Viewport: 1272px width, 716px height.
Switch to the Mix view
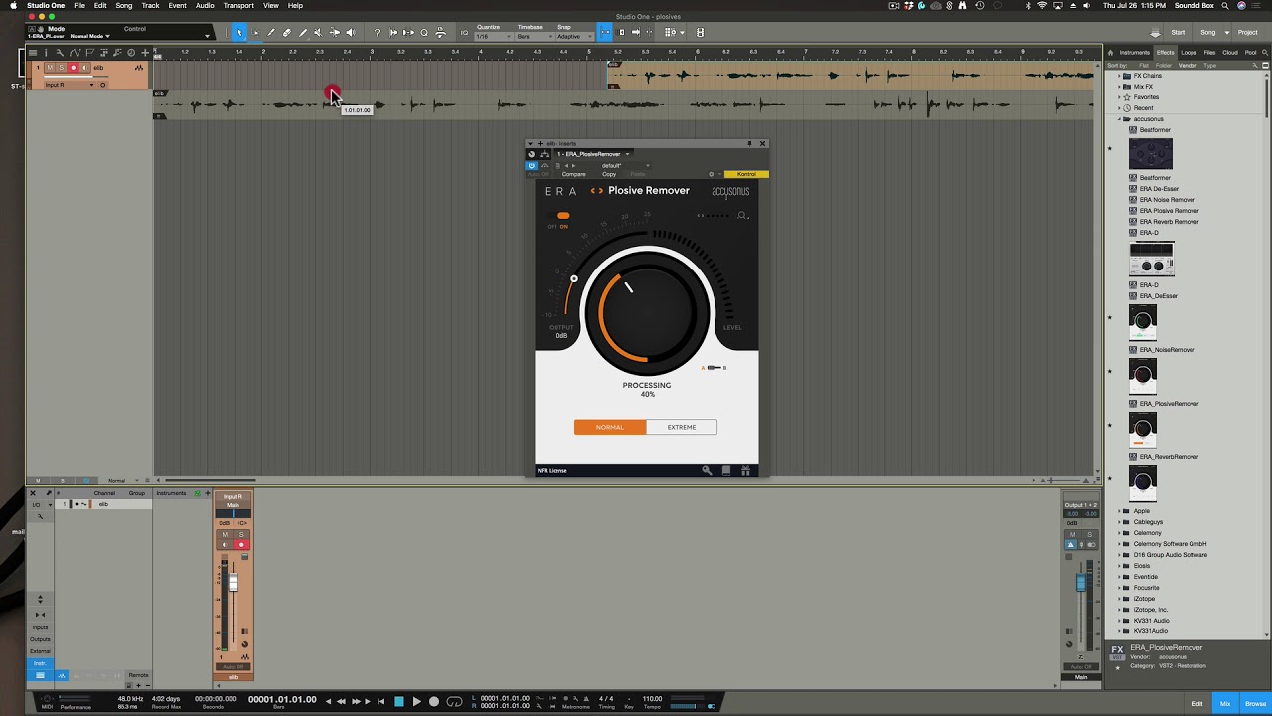click(x=1225, y=703)
